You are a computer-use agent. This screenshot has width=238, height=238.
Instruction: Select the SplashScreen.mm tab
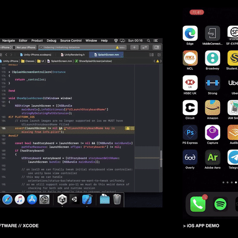coord(107,55)
